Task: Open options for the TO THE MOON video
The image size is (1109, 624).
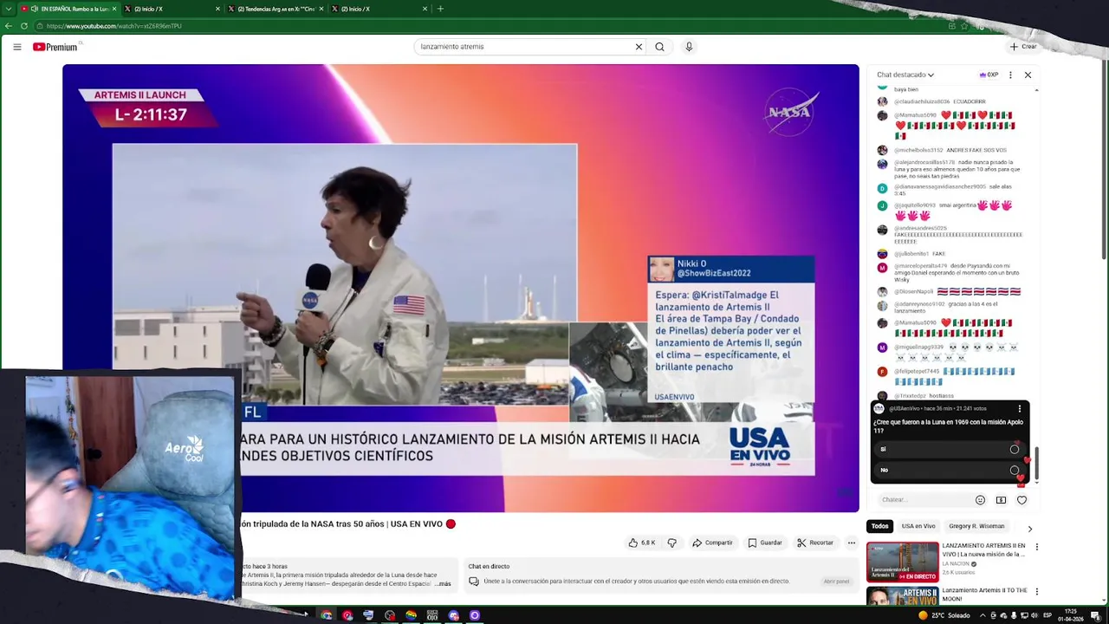Action: tap(1036, 592)
